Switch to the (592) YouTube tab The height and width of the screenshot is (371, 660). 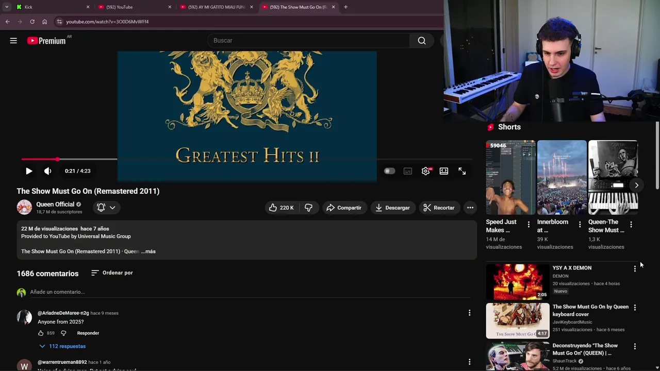[x=134, y=7]
